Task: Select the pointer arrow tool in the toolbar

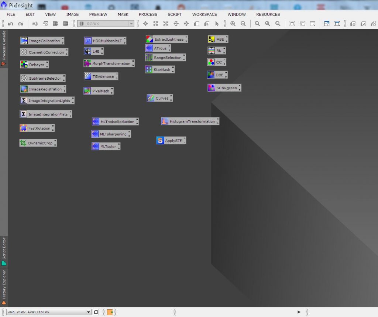Action: (217, 24)
